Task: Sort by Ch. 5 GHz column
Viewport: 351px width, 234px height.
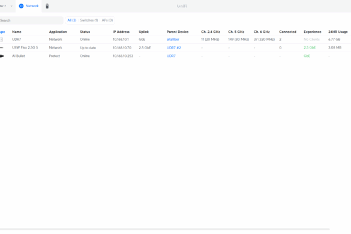Action: [236, 32]
